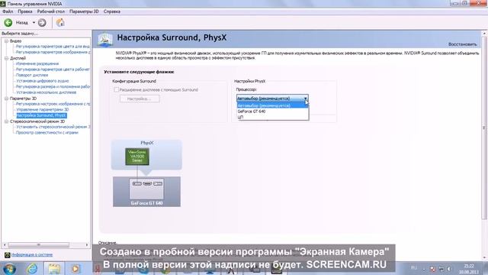Open the Рабочий стол menu
The width and height of the screenshot is (488, 275).
pos(51,11)
